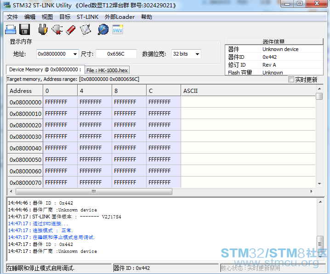Screen dimensions: 330x274
Task: Click the blue log line 通过SWD连接
Action: pyautogui.click(x=38, y=223)
